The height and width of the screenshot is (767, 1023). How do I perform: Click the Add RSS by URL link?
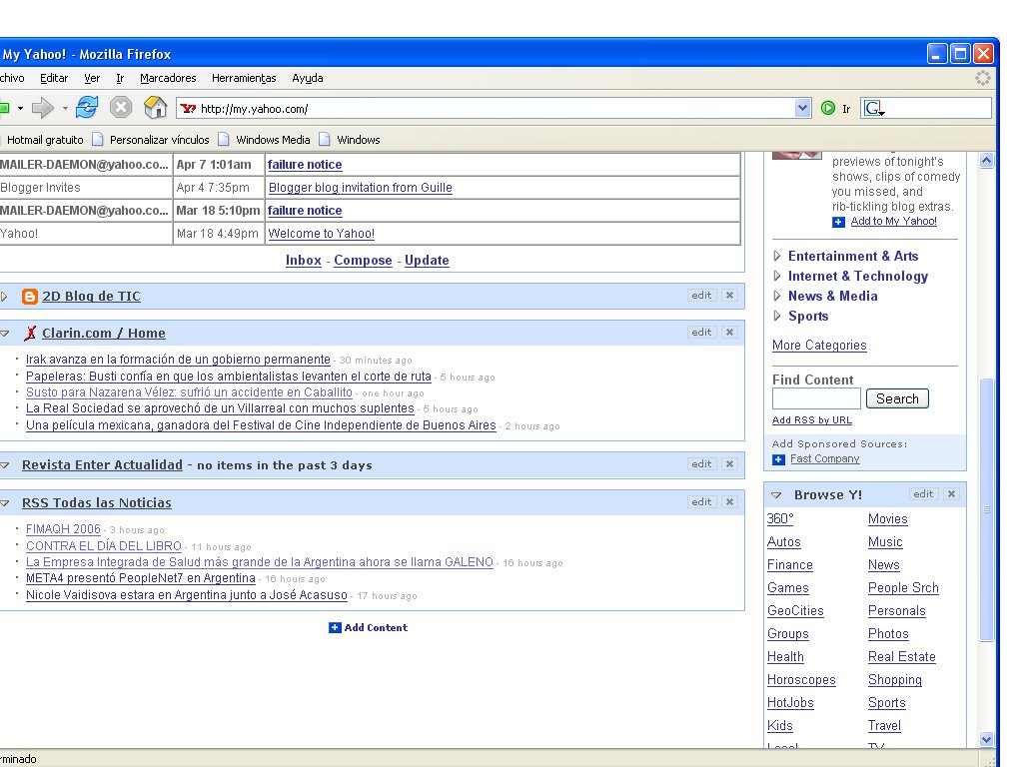pos(812,420)
